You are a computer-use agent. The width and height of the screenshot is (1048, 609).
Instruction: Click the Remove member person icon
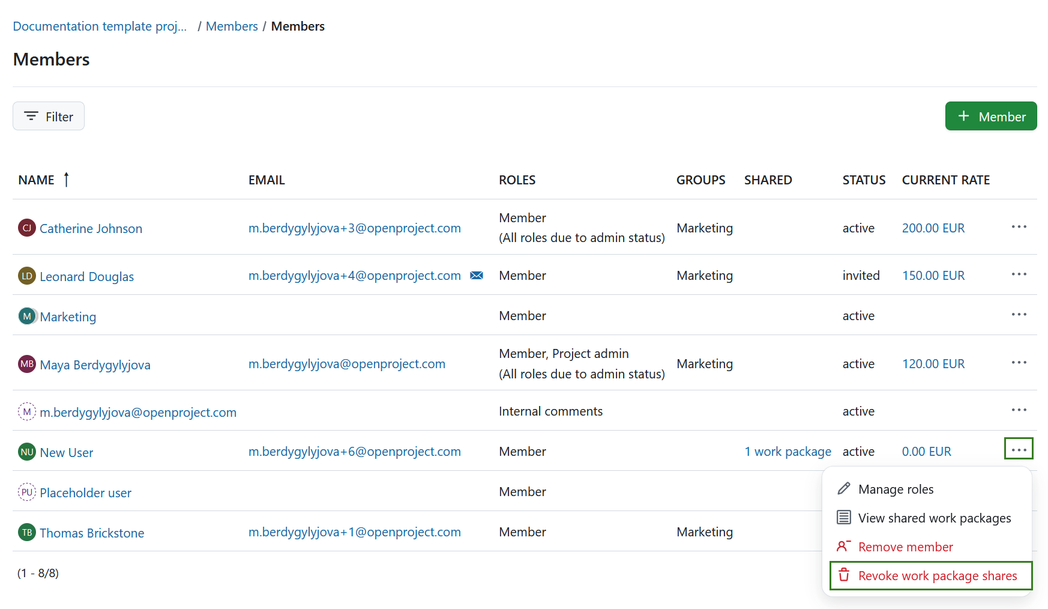(845, 546)
